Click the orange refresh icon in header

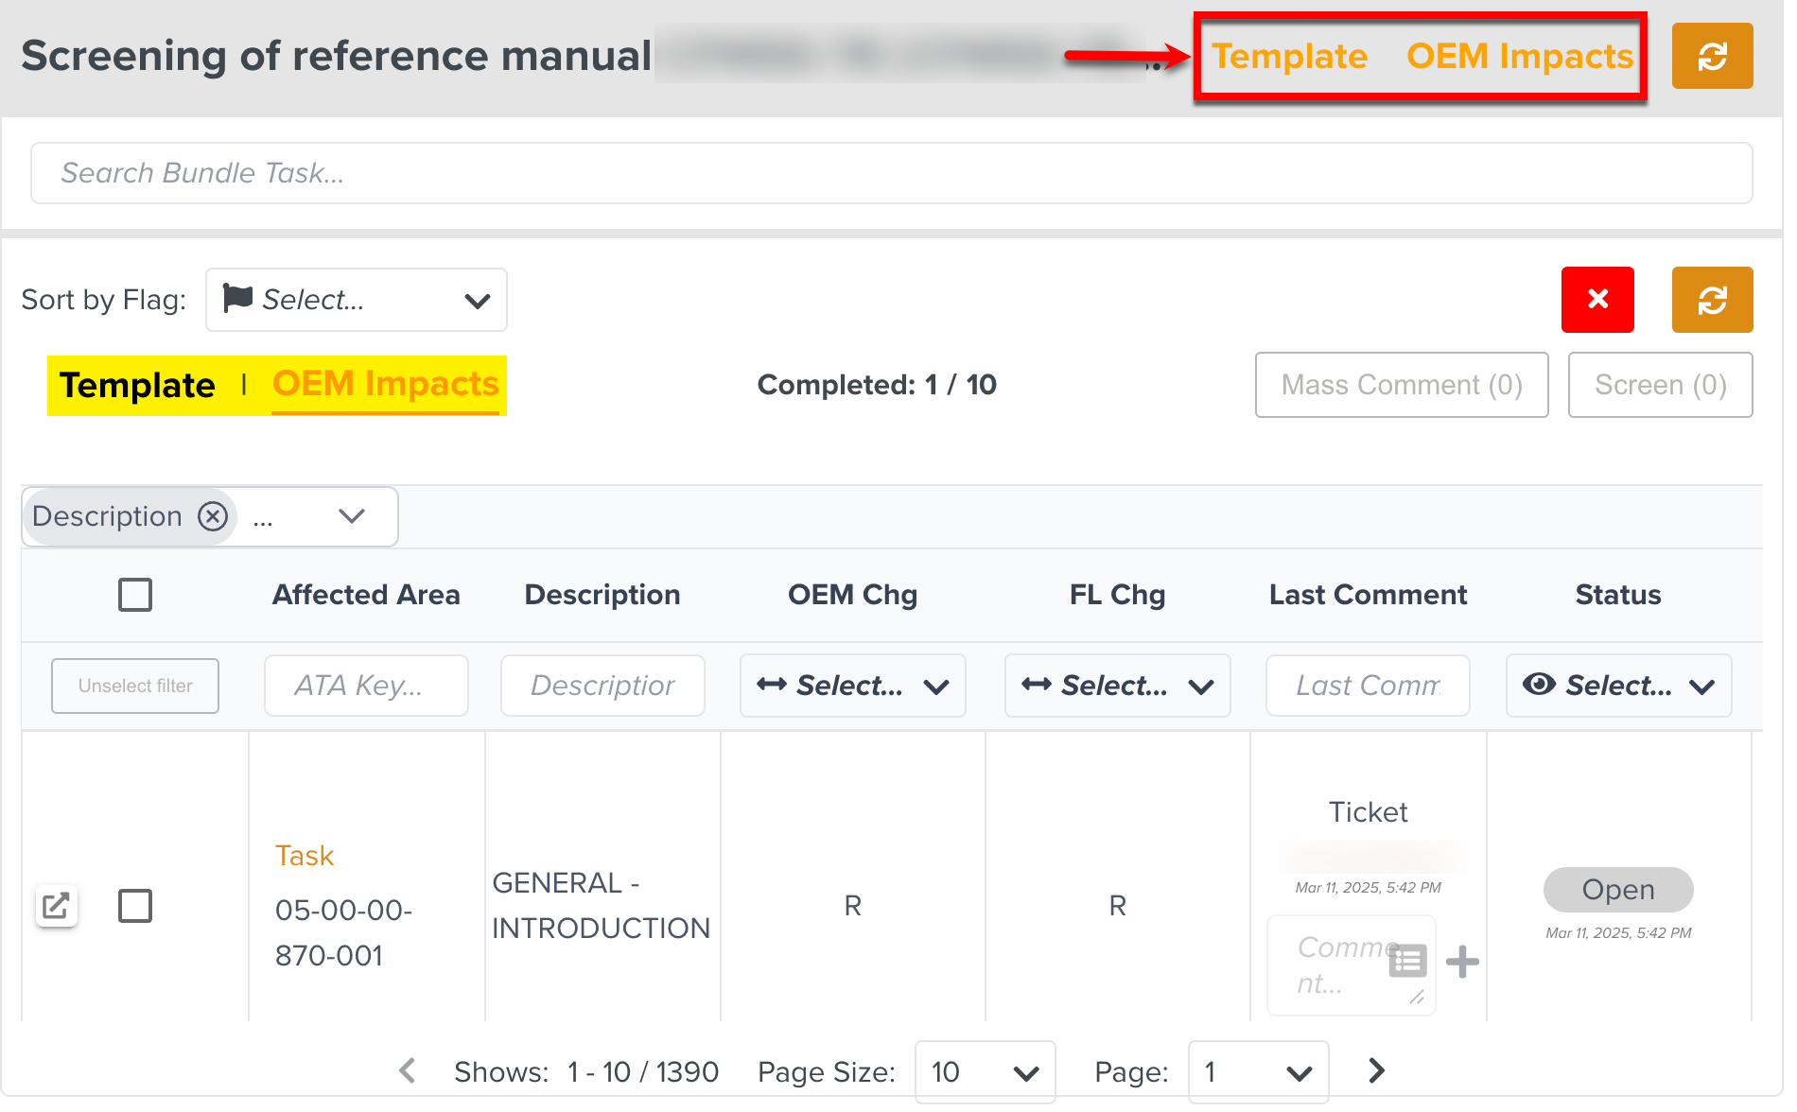coord(1711,57)
